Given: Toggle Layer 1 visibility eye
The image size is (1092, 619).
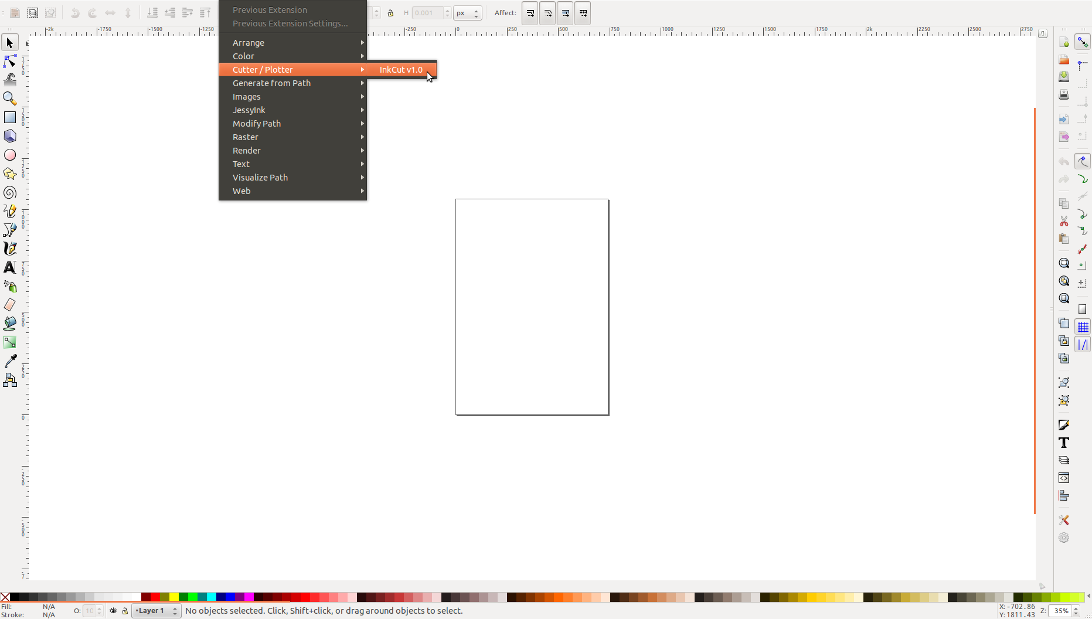Looking at the screenshot, I should click(x=113, y=611).
